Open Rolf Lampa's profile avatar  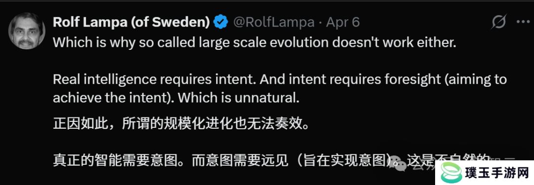tap(27, 31)
